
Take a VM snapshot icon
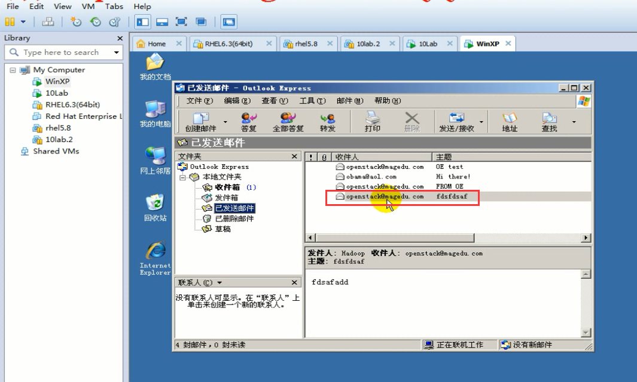76,22
